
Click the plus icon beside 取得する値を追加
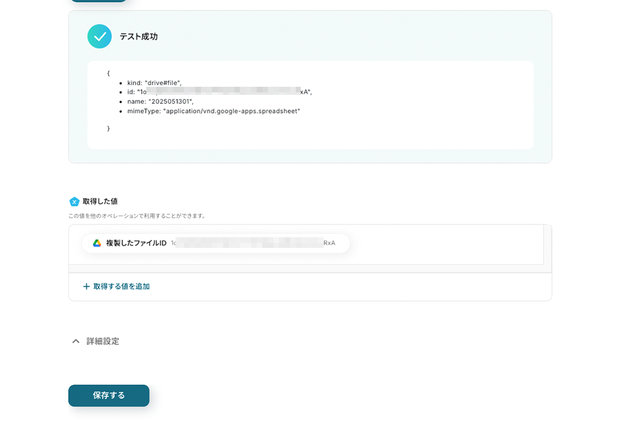click(86, 286)
